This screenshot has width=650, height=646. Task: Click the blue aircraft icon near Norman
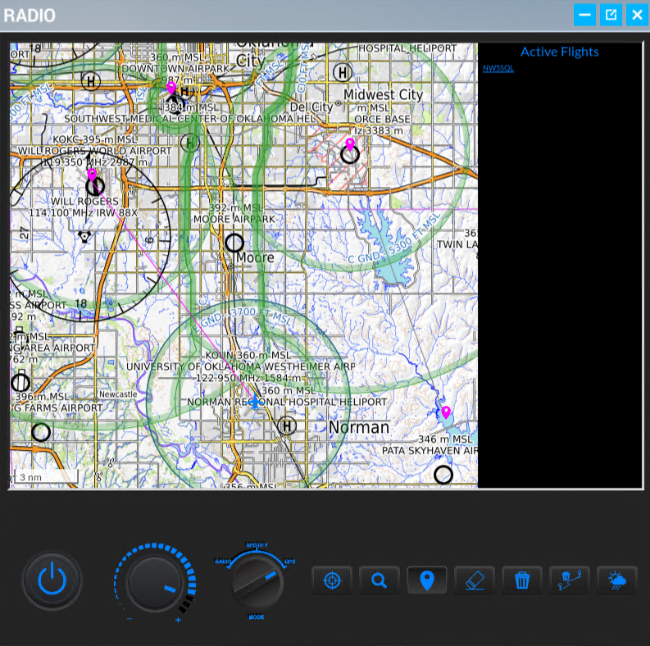256,403
